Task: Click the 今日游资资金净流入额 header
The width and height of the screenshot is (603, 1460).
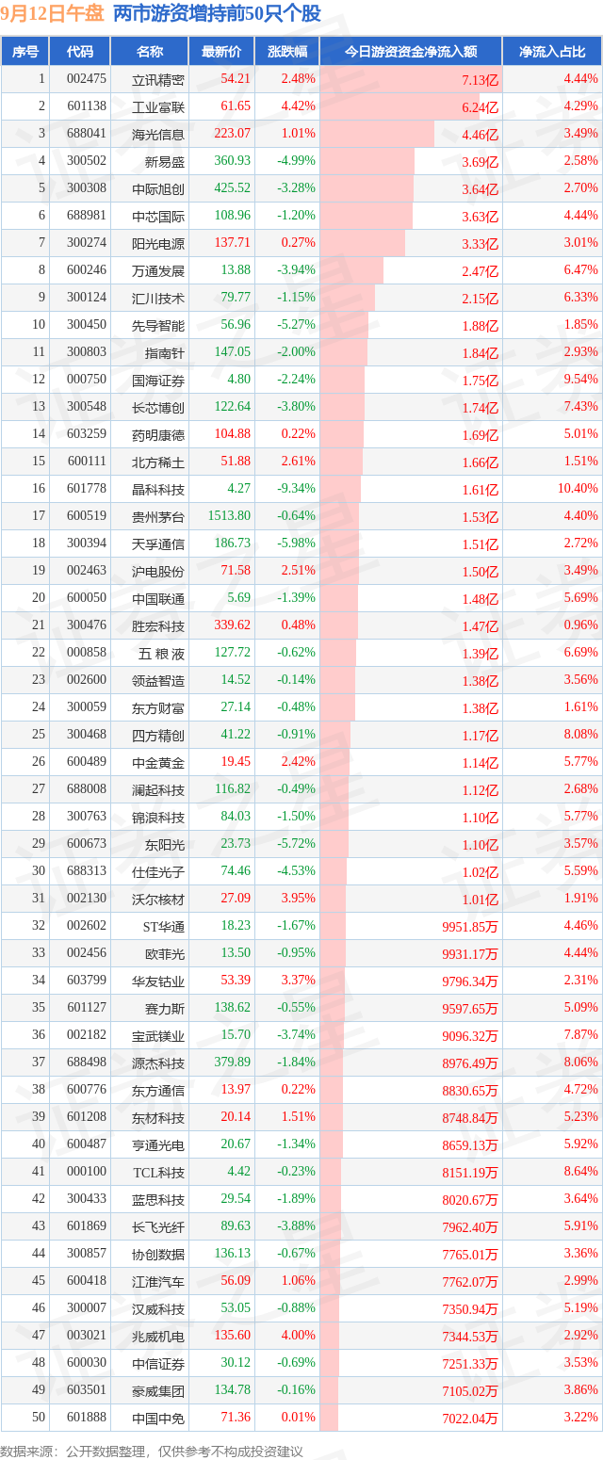Action: pos(411,52)
